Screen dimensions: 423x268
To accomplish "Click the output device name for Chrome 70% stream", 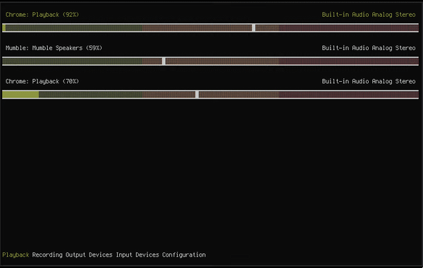I will pos(369,81).
